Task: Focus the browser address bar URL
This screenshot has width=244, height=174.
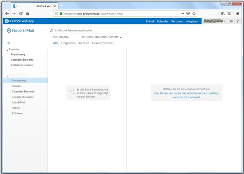Action: point(93,14)
